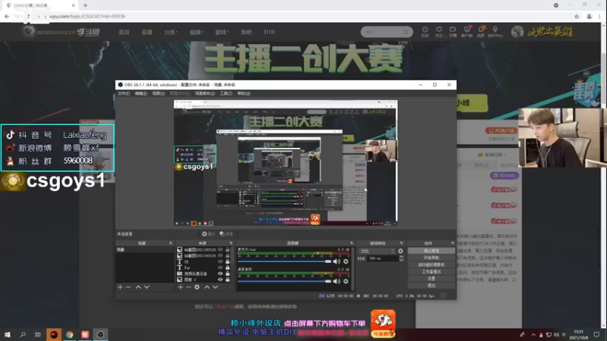The height and width of the screenshot is (341, 607).
Task: Select the 视频采集设备 source row
Action: 203,274
